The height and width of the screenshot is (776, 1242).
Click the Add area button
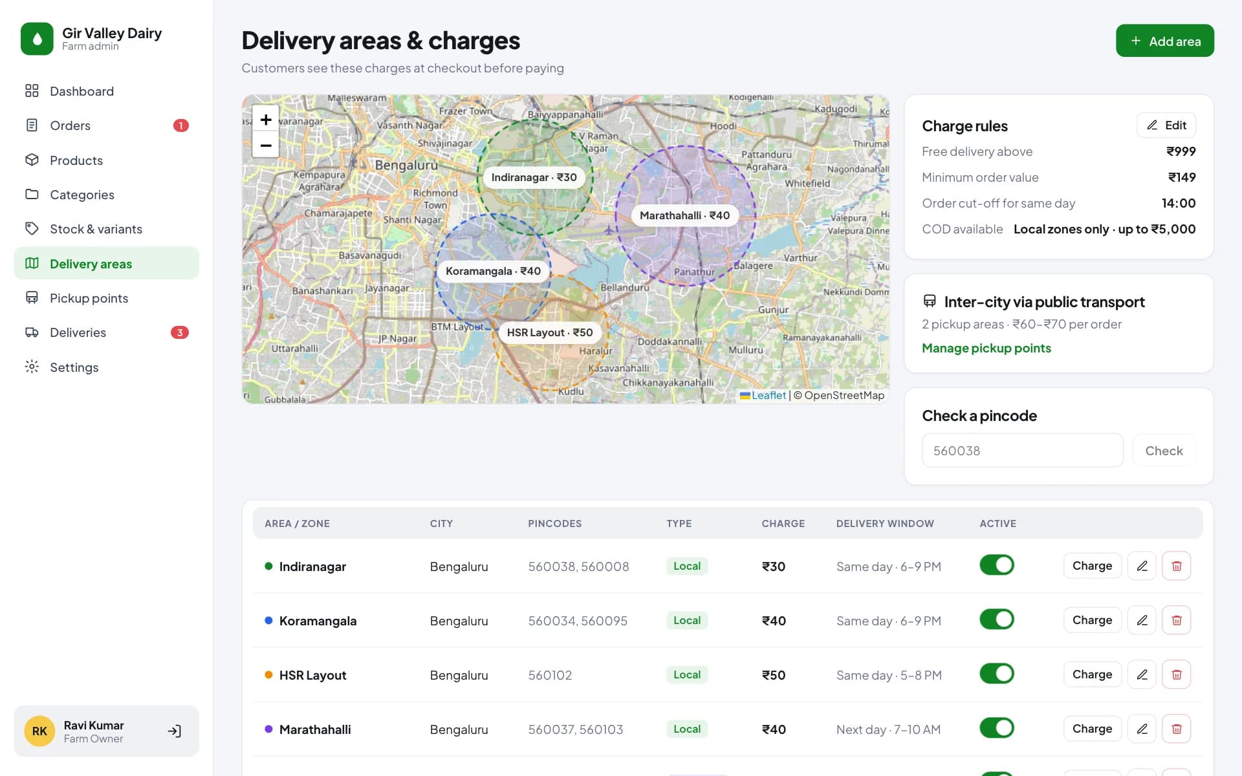tap(1164, 41)
